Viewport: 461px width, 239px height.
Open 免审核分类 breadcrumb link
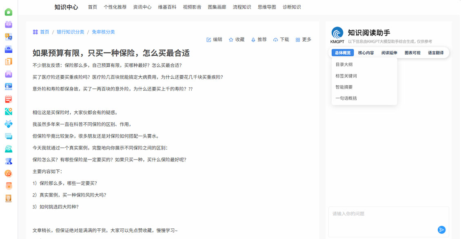103,32
